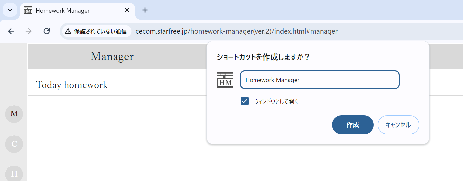Click the Today homework heading
The height and width of the screenshot is (181, 463).
[72, 85]
